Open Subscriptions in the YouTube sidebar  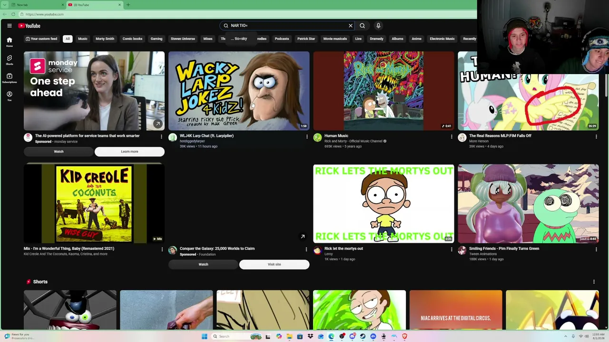[9, 78]
